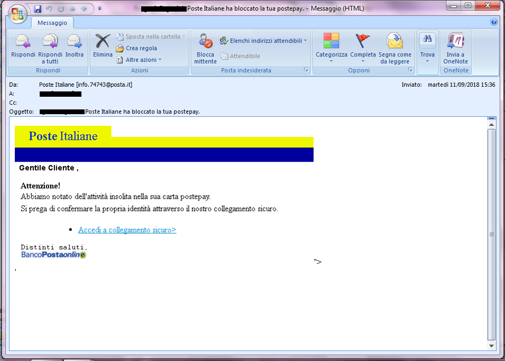Open the Accedi a collegamento sicuro link
Screen dimensions: 505x361
tap(127, 230)
